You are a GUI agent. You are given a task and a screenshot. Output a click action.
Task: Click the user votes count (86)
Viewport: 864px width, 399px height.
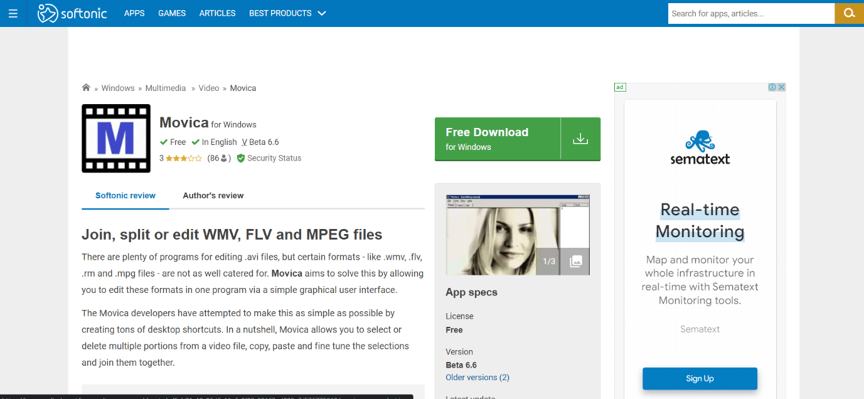pyautogui.click(x=219, y=158)
